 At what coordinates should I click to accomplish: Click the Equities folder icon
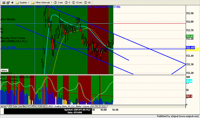click(17, 3)
